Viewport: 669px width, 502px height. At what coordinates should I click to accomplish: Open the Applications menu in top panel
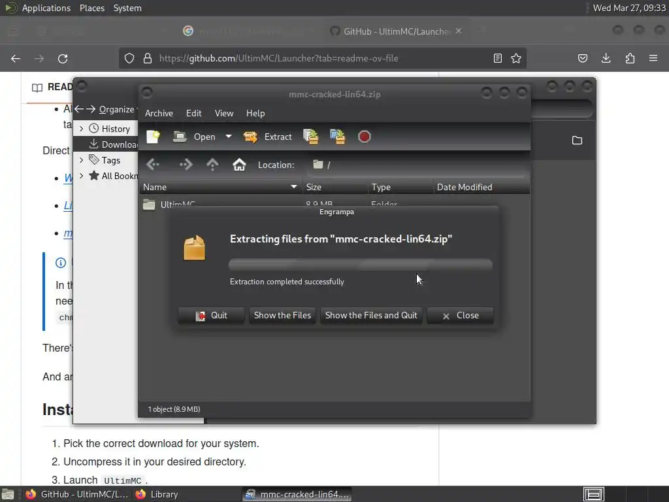[46, 8]
